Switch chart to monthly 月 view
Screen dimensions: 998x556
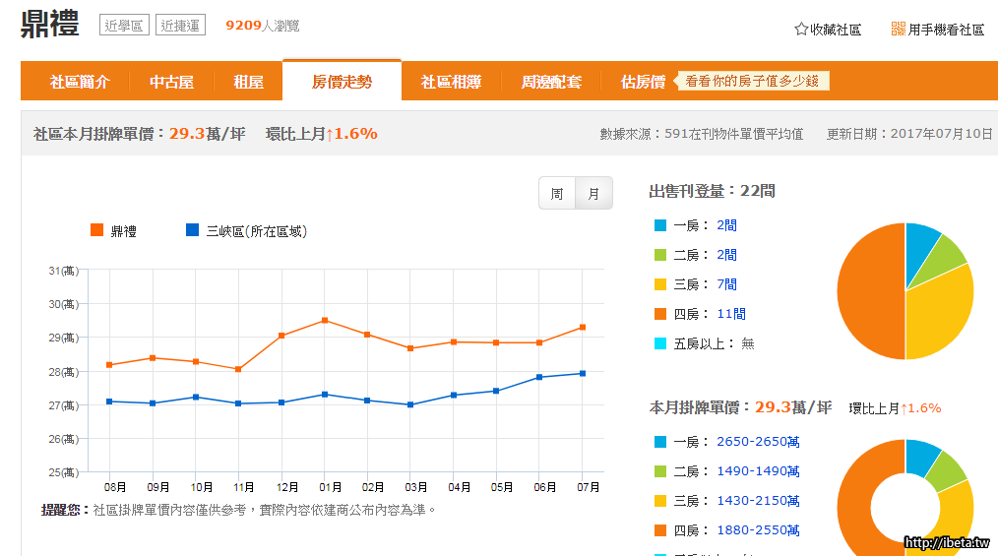point(593,194)
